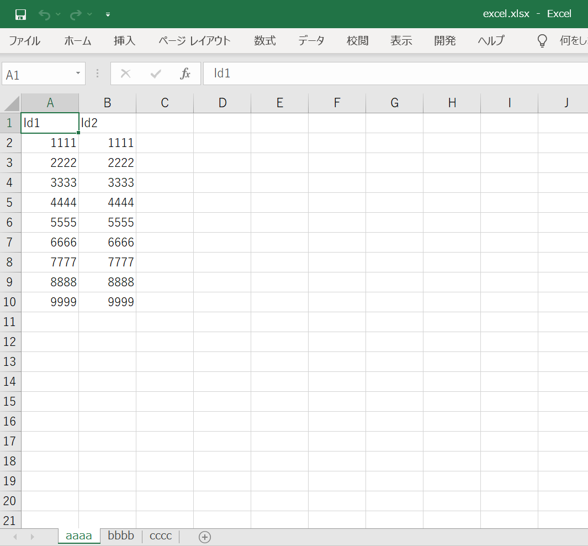Select the bbbb sheet tab
588x546 pixels.
click(x=120, y=536)
